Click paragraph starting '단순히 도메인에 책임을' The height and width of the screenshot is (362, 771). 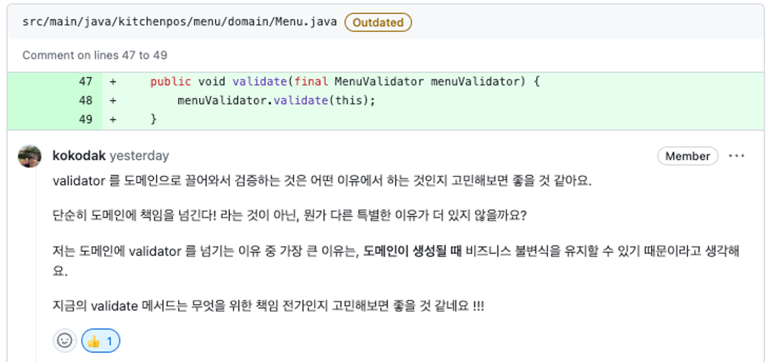coord(290,215)
